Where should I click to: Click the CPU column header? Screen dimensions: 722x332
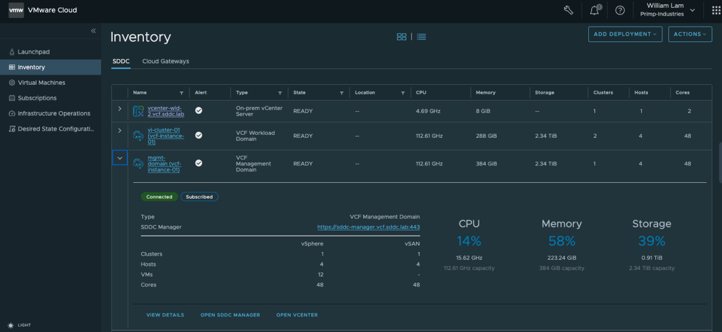[x=421, y=93]
